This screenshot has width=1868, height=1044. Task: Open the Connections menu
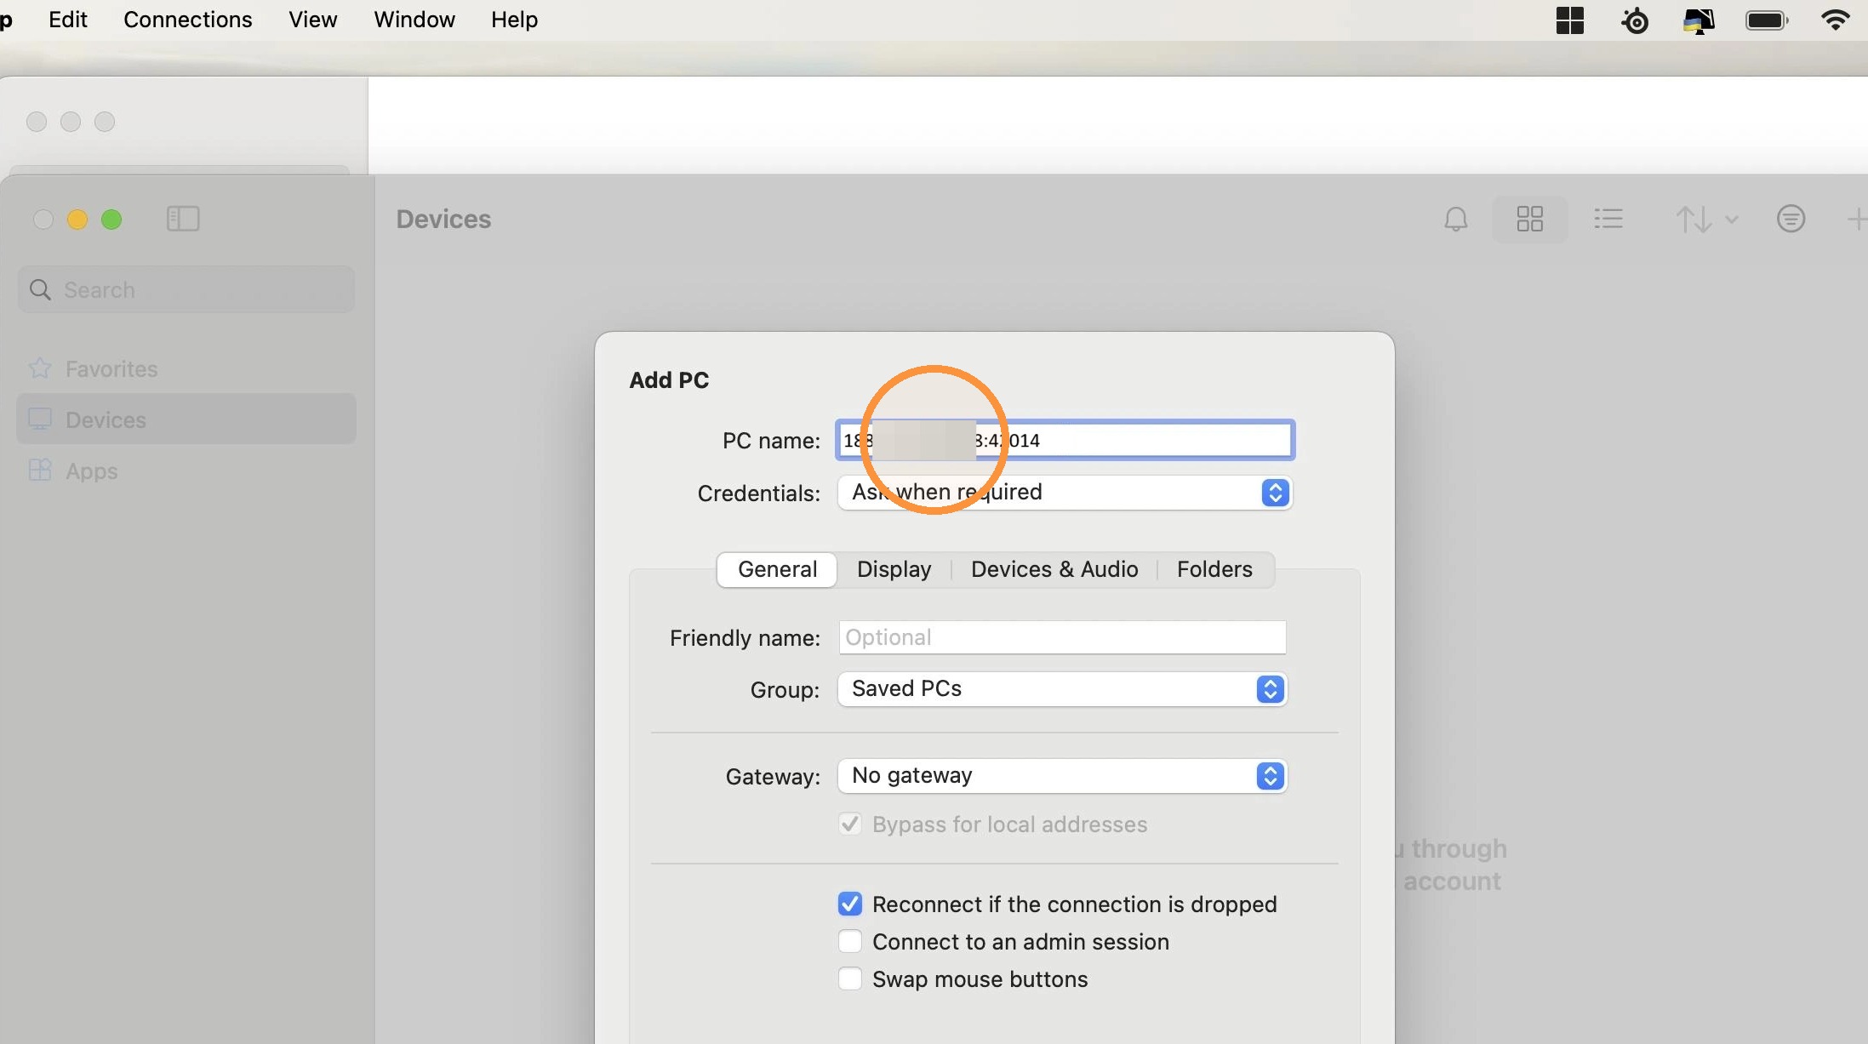point(187,20)
